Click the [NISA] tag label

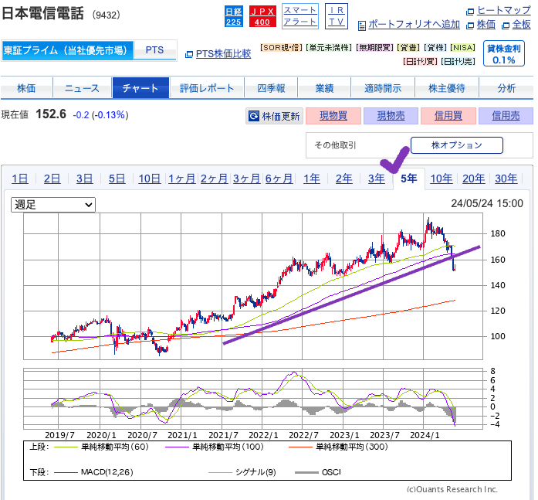click(x=463, y=48)
